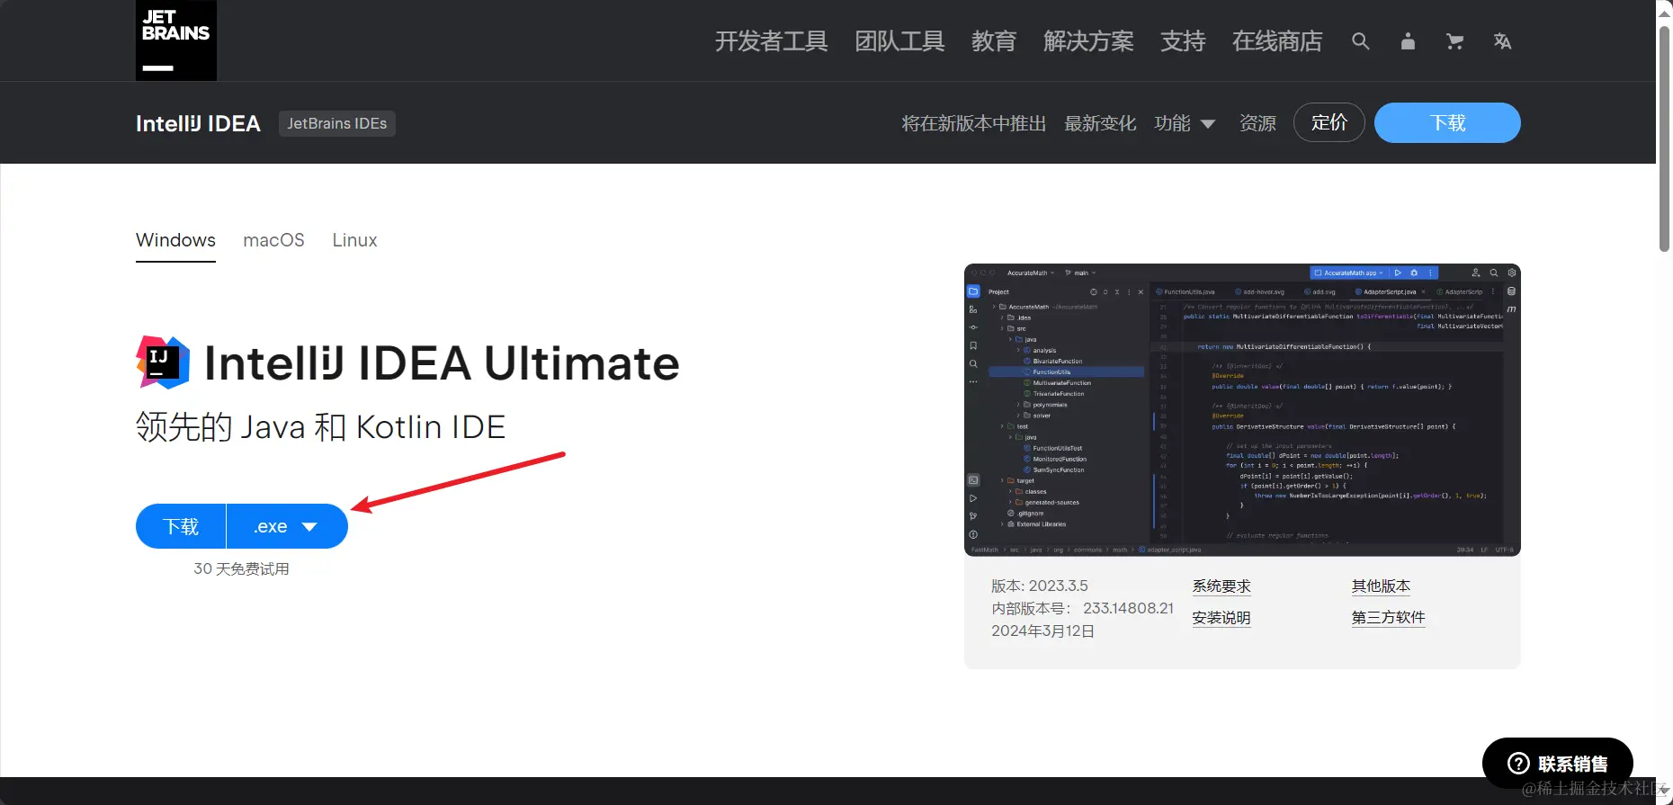Viewport: 1673px width, 805px height.
Task: Expand the 功能 dropdown
Action: click(x=1185, y=123)
